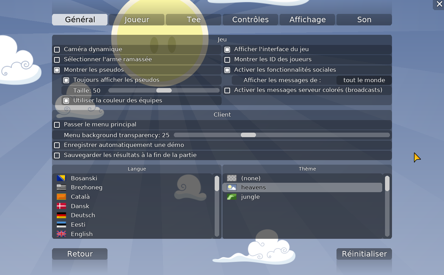Select the German flag for Deutsch
This screenshot has height=275, width=444.
click(61, 215)
